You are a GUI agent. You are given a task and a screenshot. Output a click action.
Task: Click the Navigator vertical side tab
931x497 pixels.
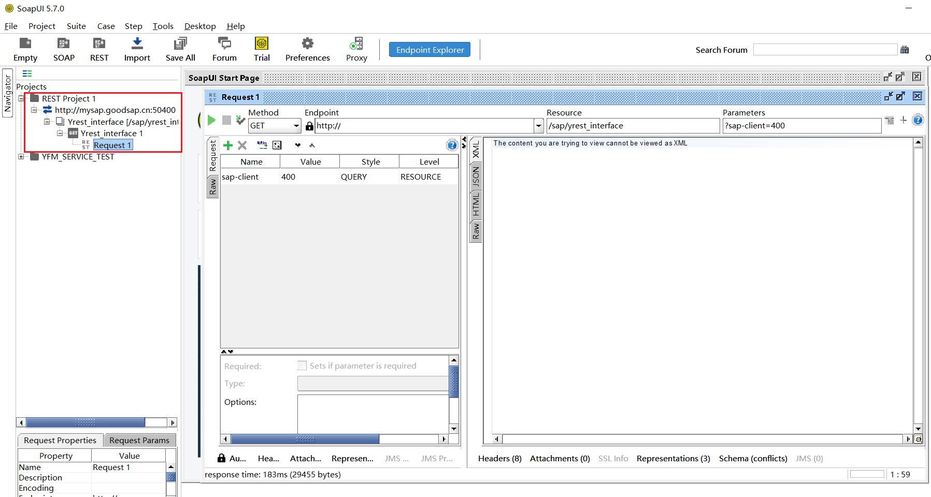(7, 93)
